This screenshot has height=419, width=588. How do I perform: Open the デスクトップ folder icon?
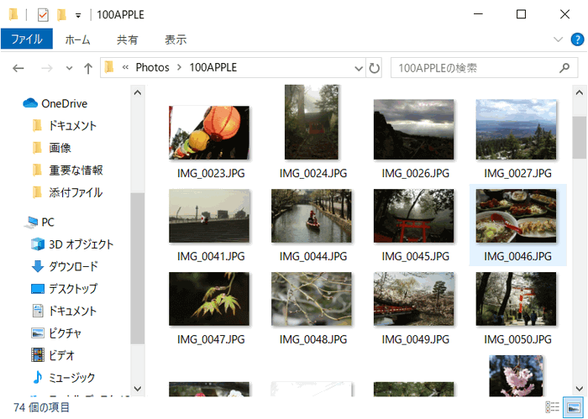(38, 289)
